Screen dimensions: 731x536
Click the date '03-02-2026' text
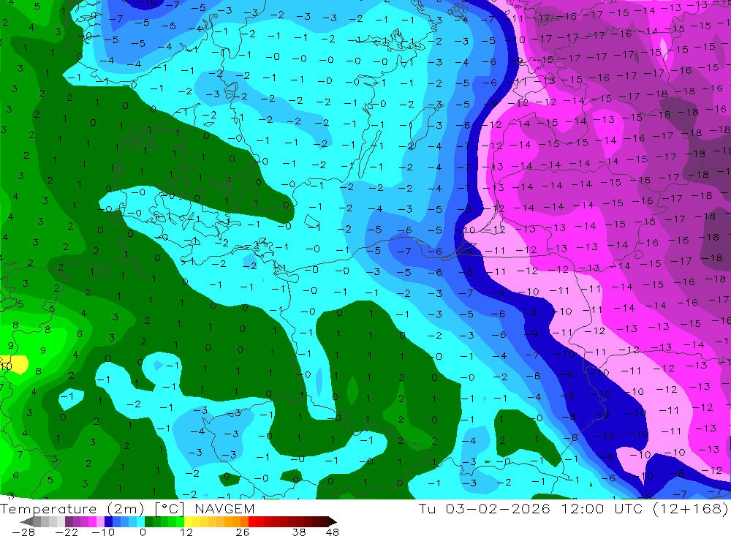coord(497,508)
